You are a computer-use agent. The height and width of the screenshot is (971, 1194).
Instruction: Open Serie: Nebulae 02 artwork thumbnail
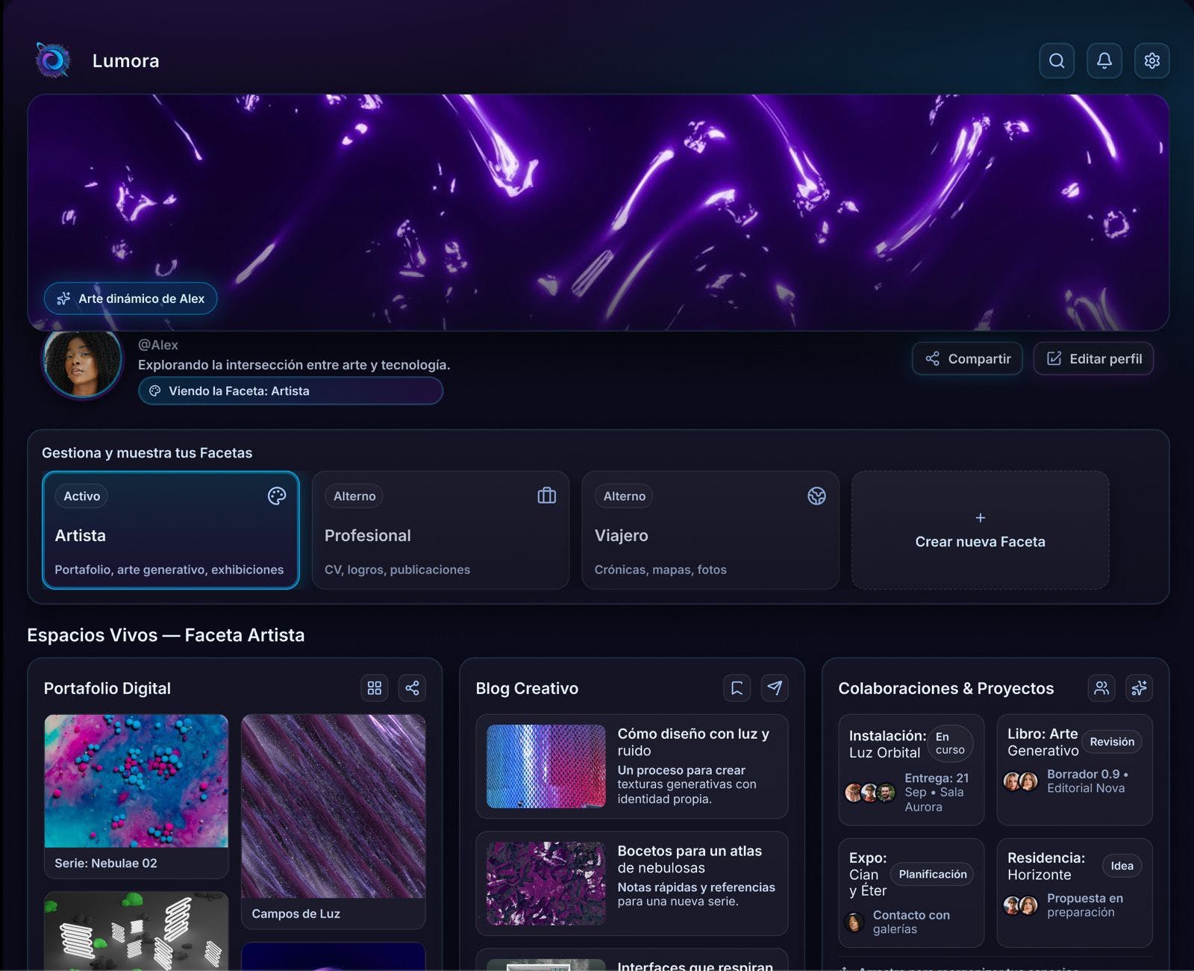coord(136,781)
